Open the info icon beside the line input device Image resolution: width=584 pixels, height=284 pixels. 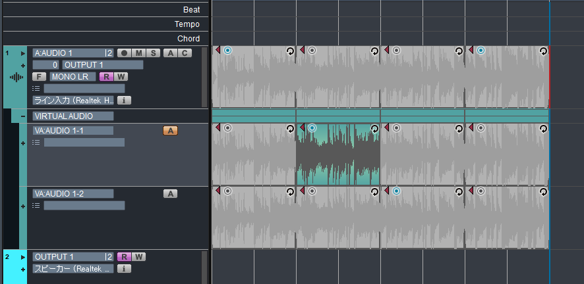point(125,101)
